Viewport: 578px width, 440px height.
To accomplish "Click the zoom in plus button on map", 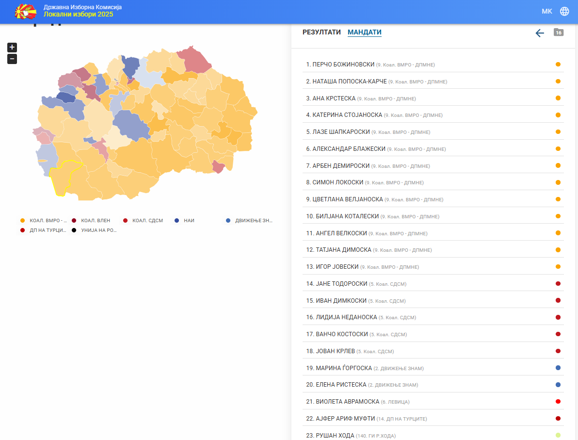I will pos(12,48).
